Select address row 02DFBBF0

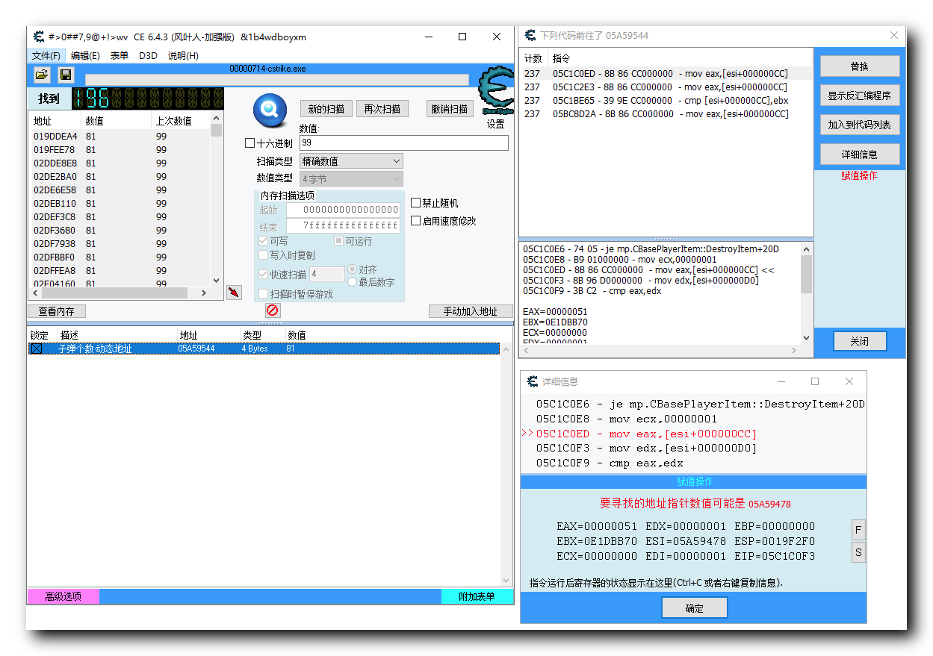[x=120, y=257]
